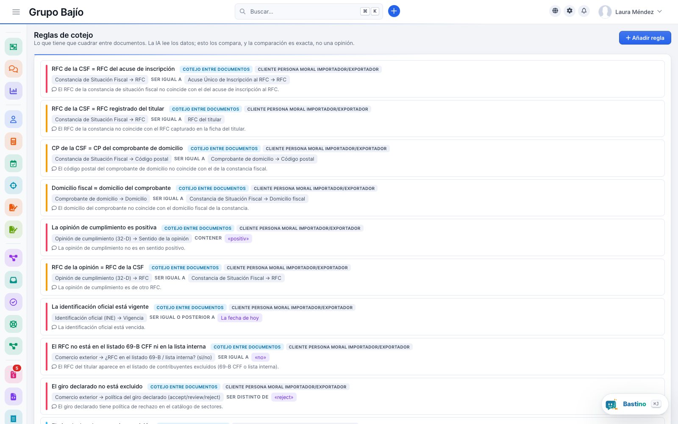Click the «reject» value chip
678x424 pixels.
[284, 397]
